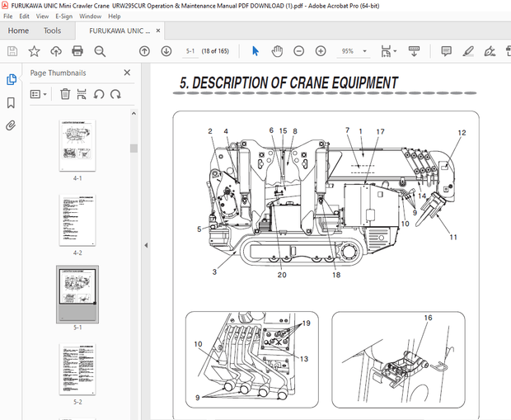The width and height of the screenshot is (511, 420).
Task: Toggle scrolling mode view icon
Action: 415,51
